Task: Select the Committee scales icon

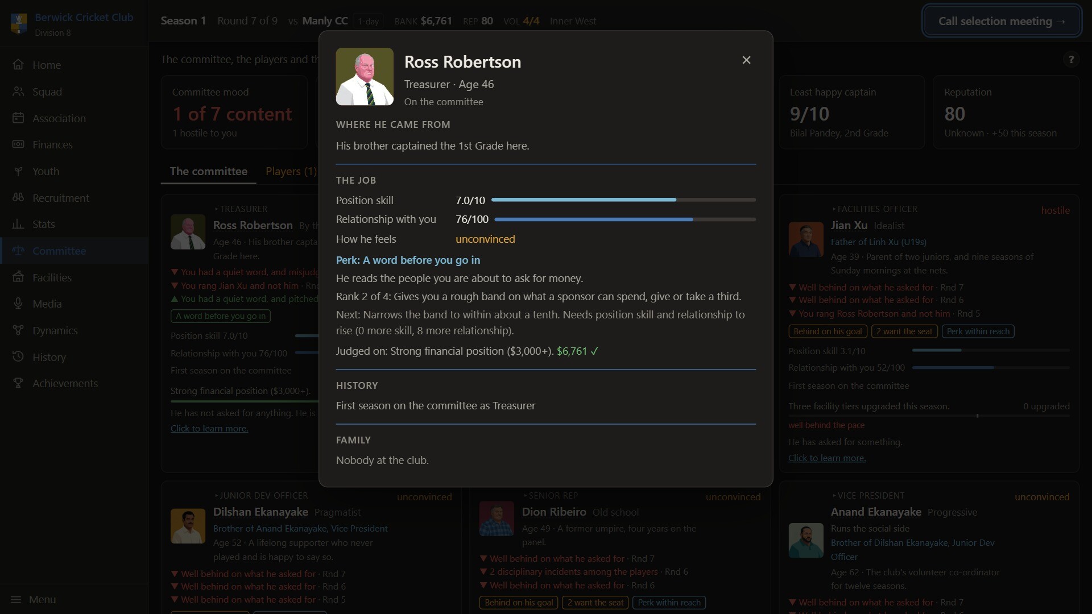Action: click(x=18, y=251)
